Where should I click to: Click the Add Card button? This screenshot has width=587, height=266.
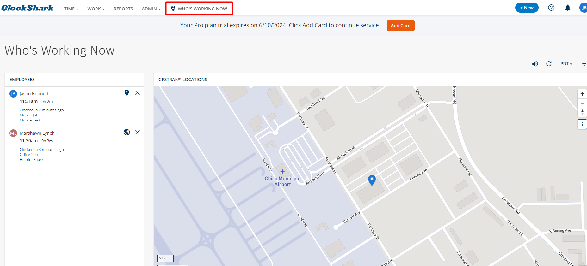tap(400, 26)
